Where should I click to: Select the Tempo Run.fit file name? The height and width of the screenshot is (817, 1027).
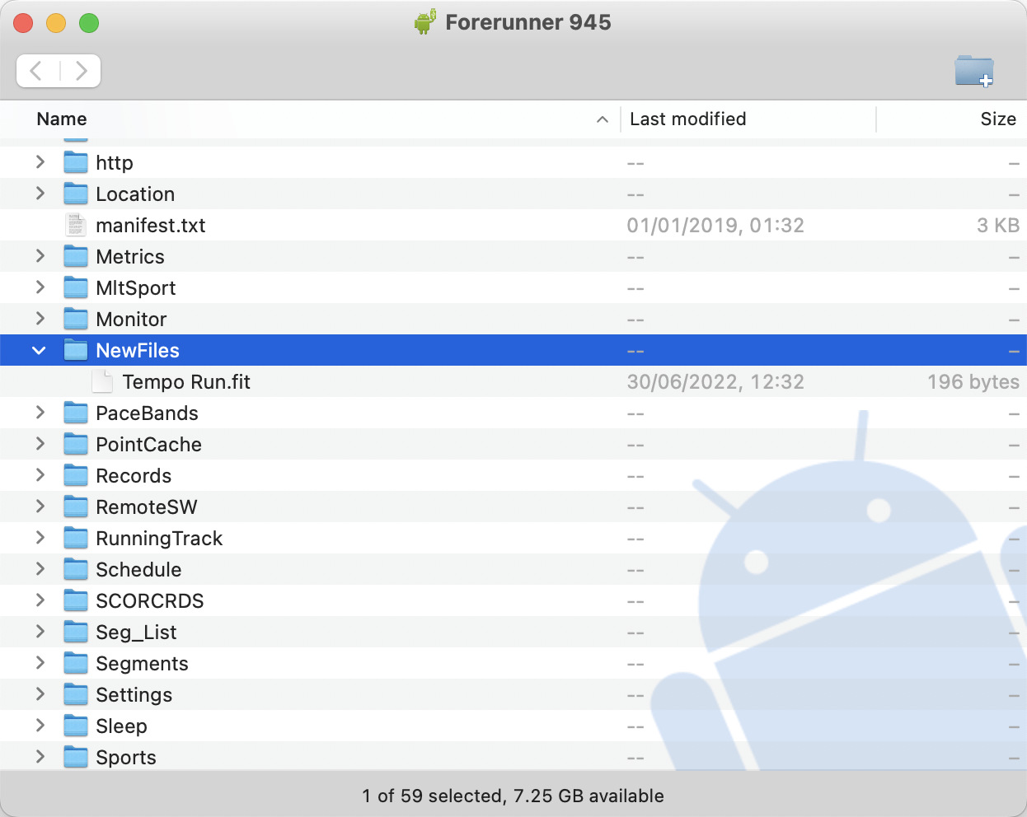click(x=186, y=381)
